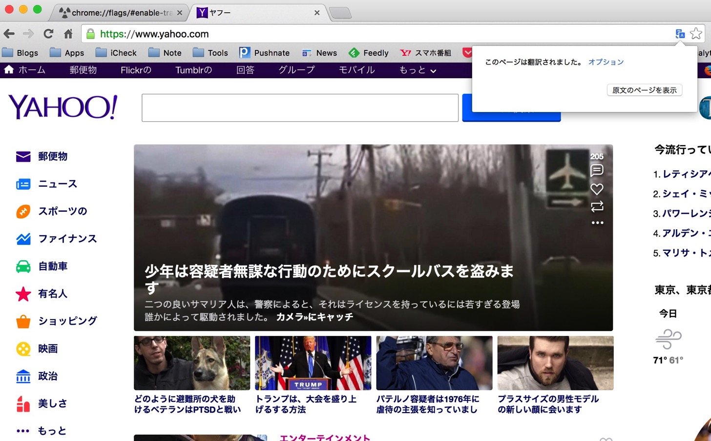The width and height of the screenshot is (711, 441).
Task: Select モバイル in purple navbar
Action: click(357, 70)
